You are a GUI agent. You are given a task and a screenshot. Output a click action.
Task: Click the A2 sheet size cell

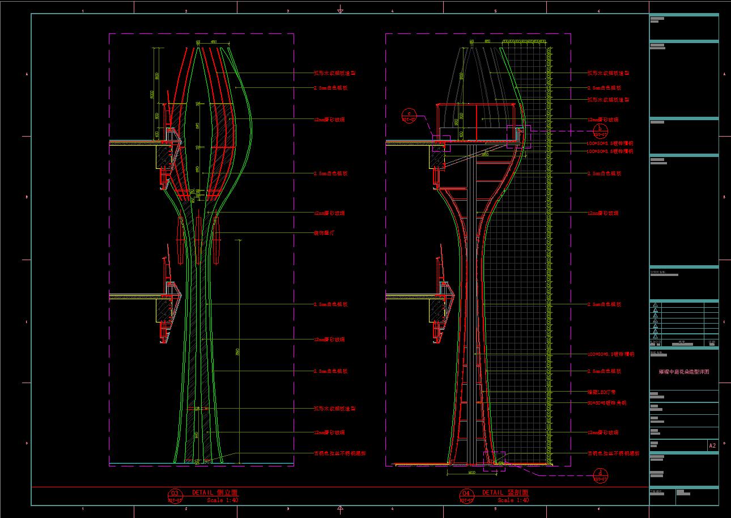(x=712, y=445)
